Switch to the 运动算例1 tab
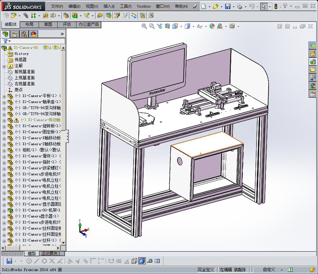The width and height of the screenshot is (318, 274). coord(51,254)
